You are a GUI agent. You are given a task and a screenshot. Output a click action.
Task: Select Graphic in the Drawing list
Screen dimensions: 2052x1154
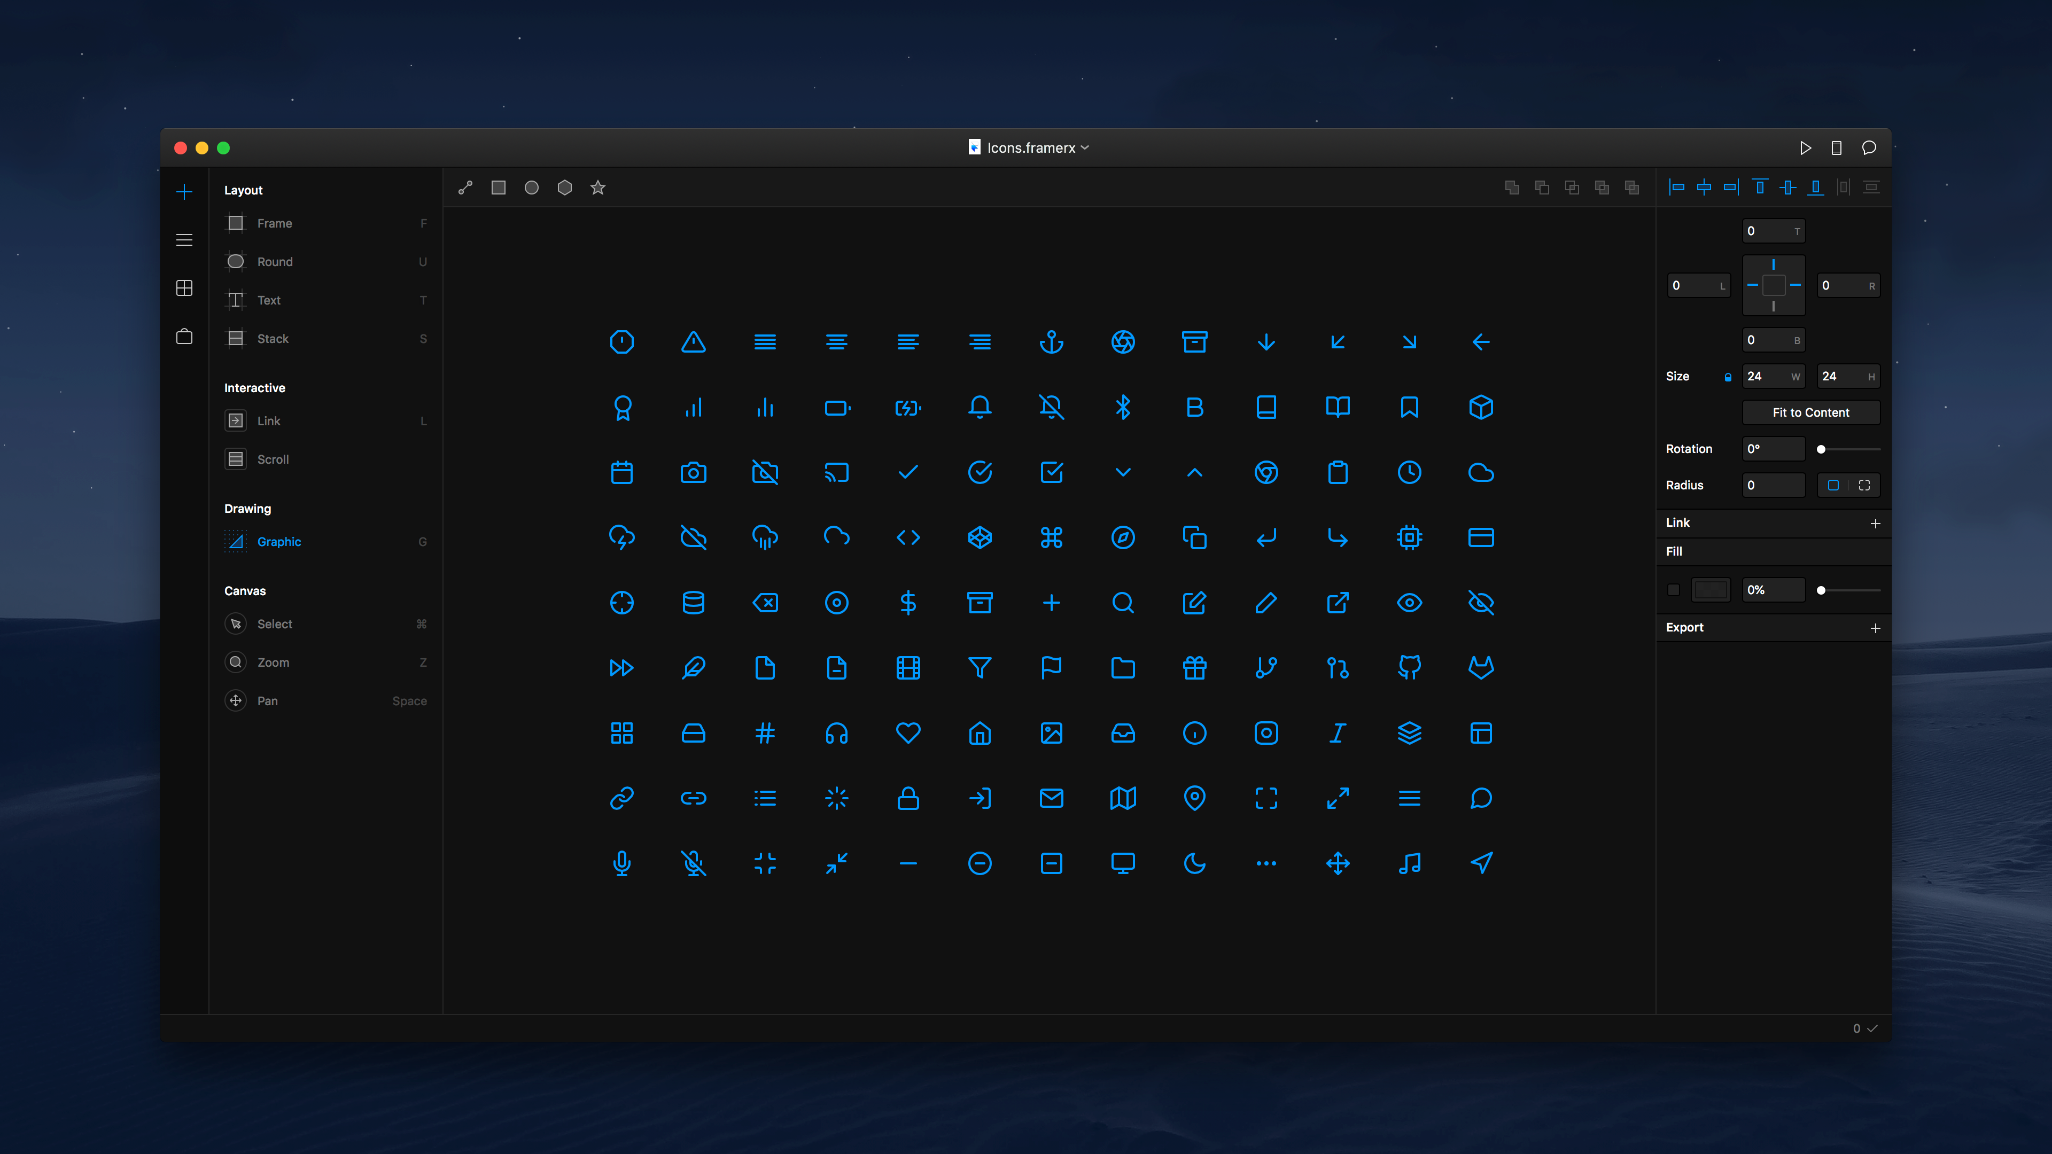[279, 542]
